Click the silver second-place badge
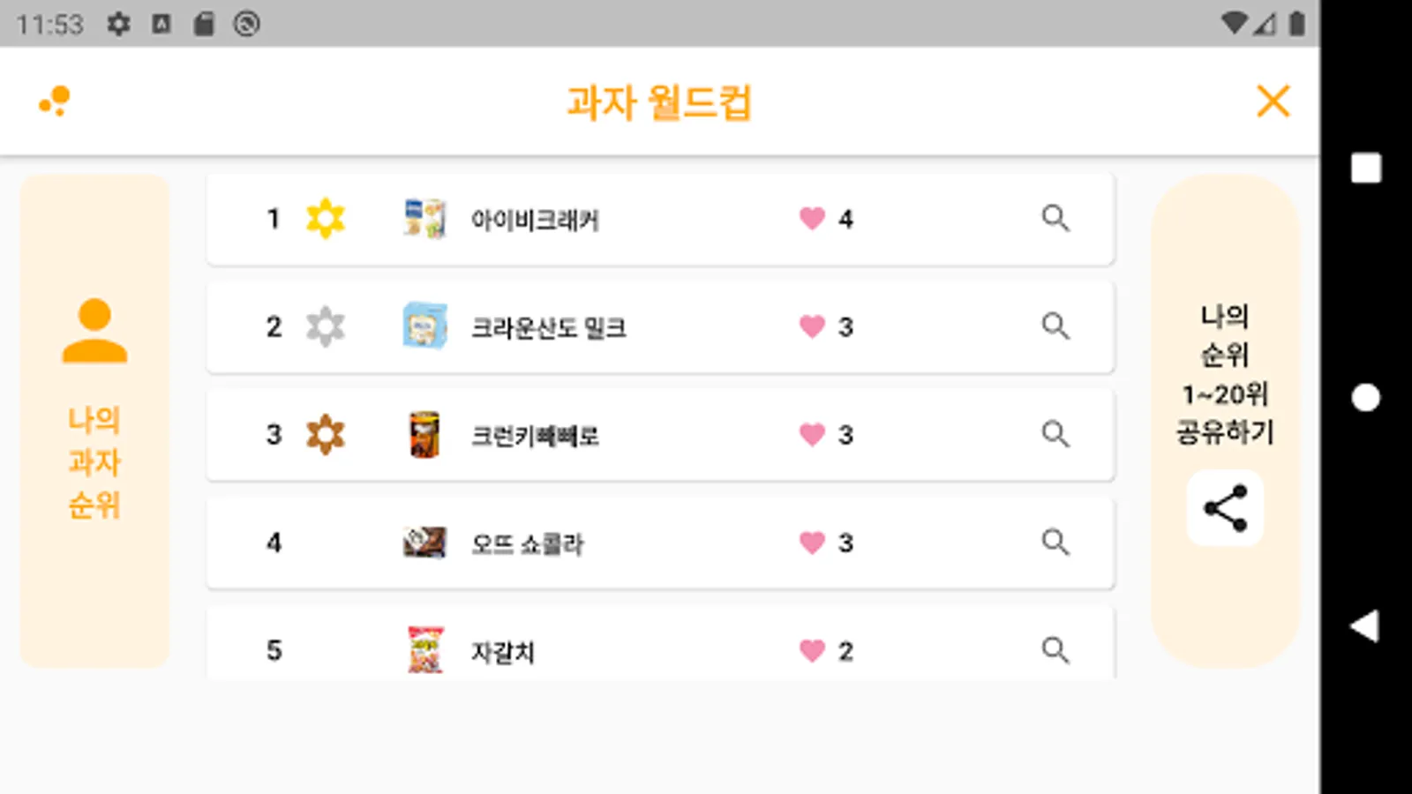 (325, 326)
